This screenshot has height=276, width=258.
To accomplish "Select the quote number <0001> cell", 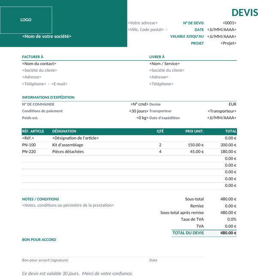I will coord(229,23).
